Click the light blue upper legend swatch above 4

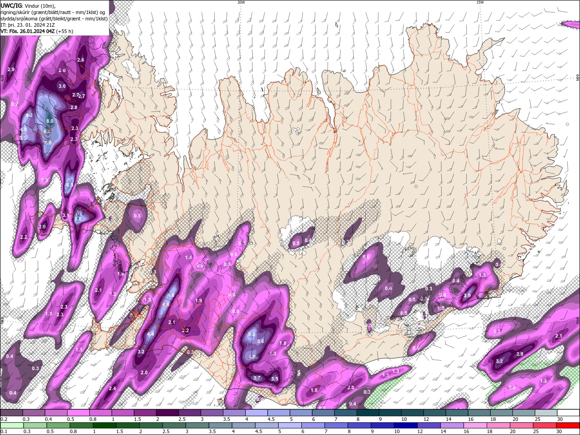(256, 413)
